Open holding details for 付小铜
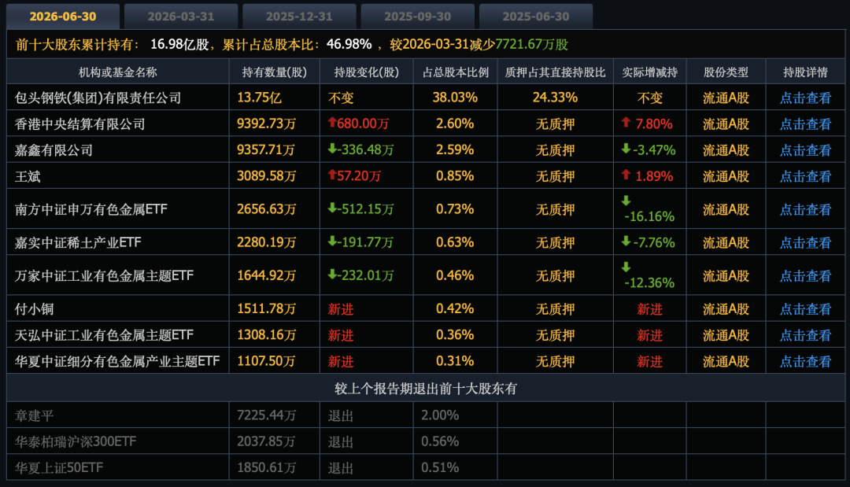Image resolution: width=850 pixels, height=487 pixels. [x=805, y=309]
